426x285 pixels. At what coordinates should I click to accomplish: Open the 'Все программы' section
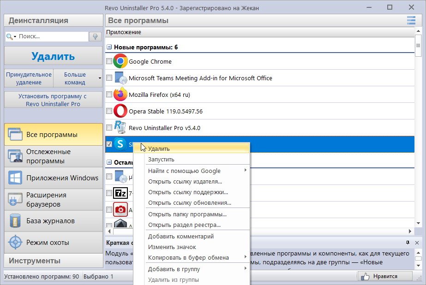pos(54,134)
